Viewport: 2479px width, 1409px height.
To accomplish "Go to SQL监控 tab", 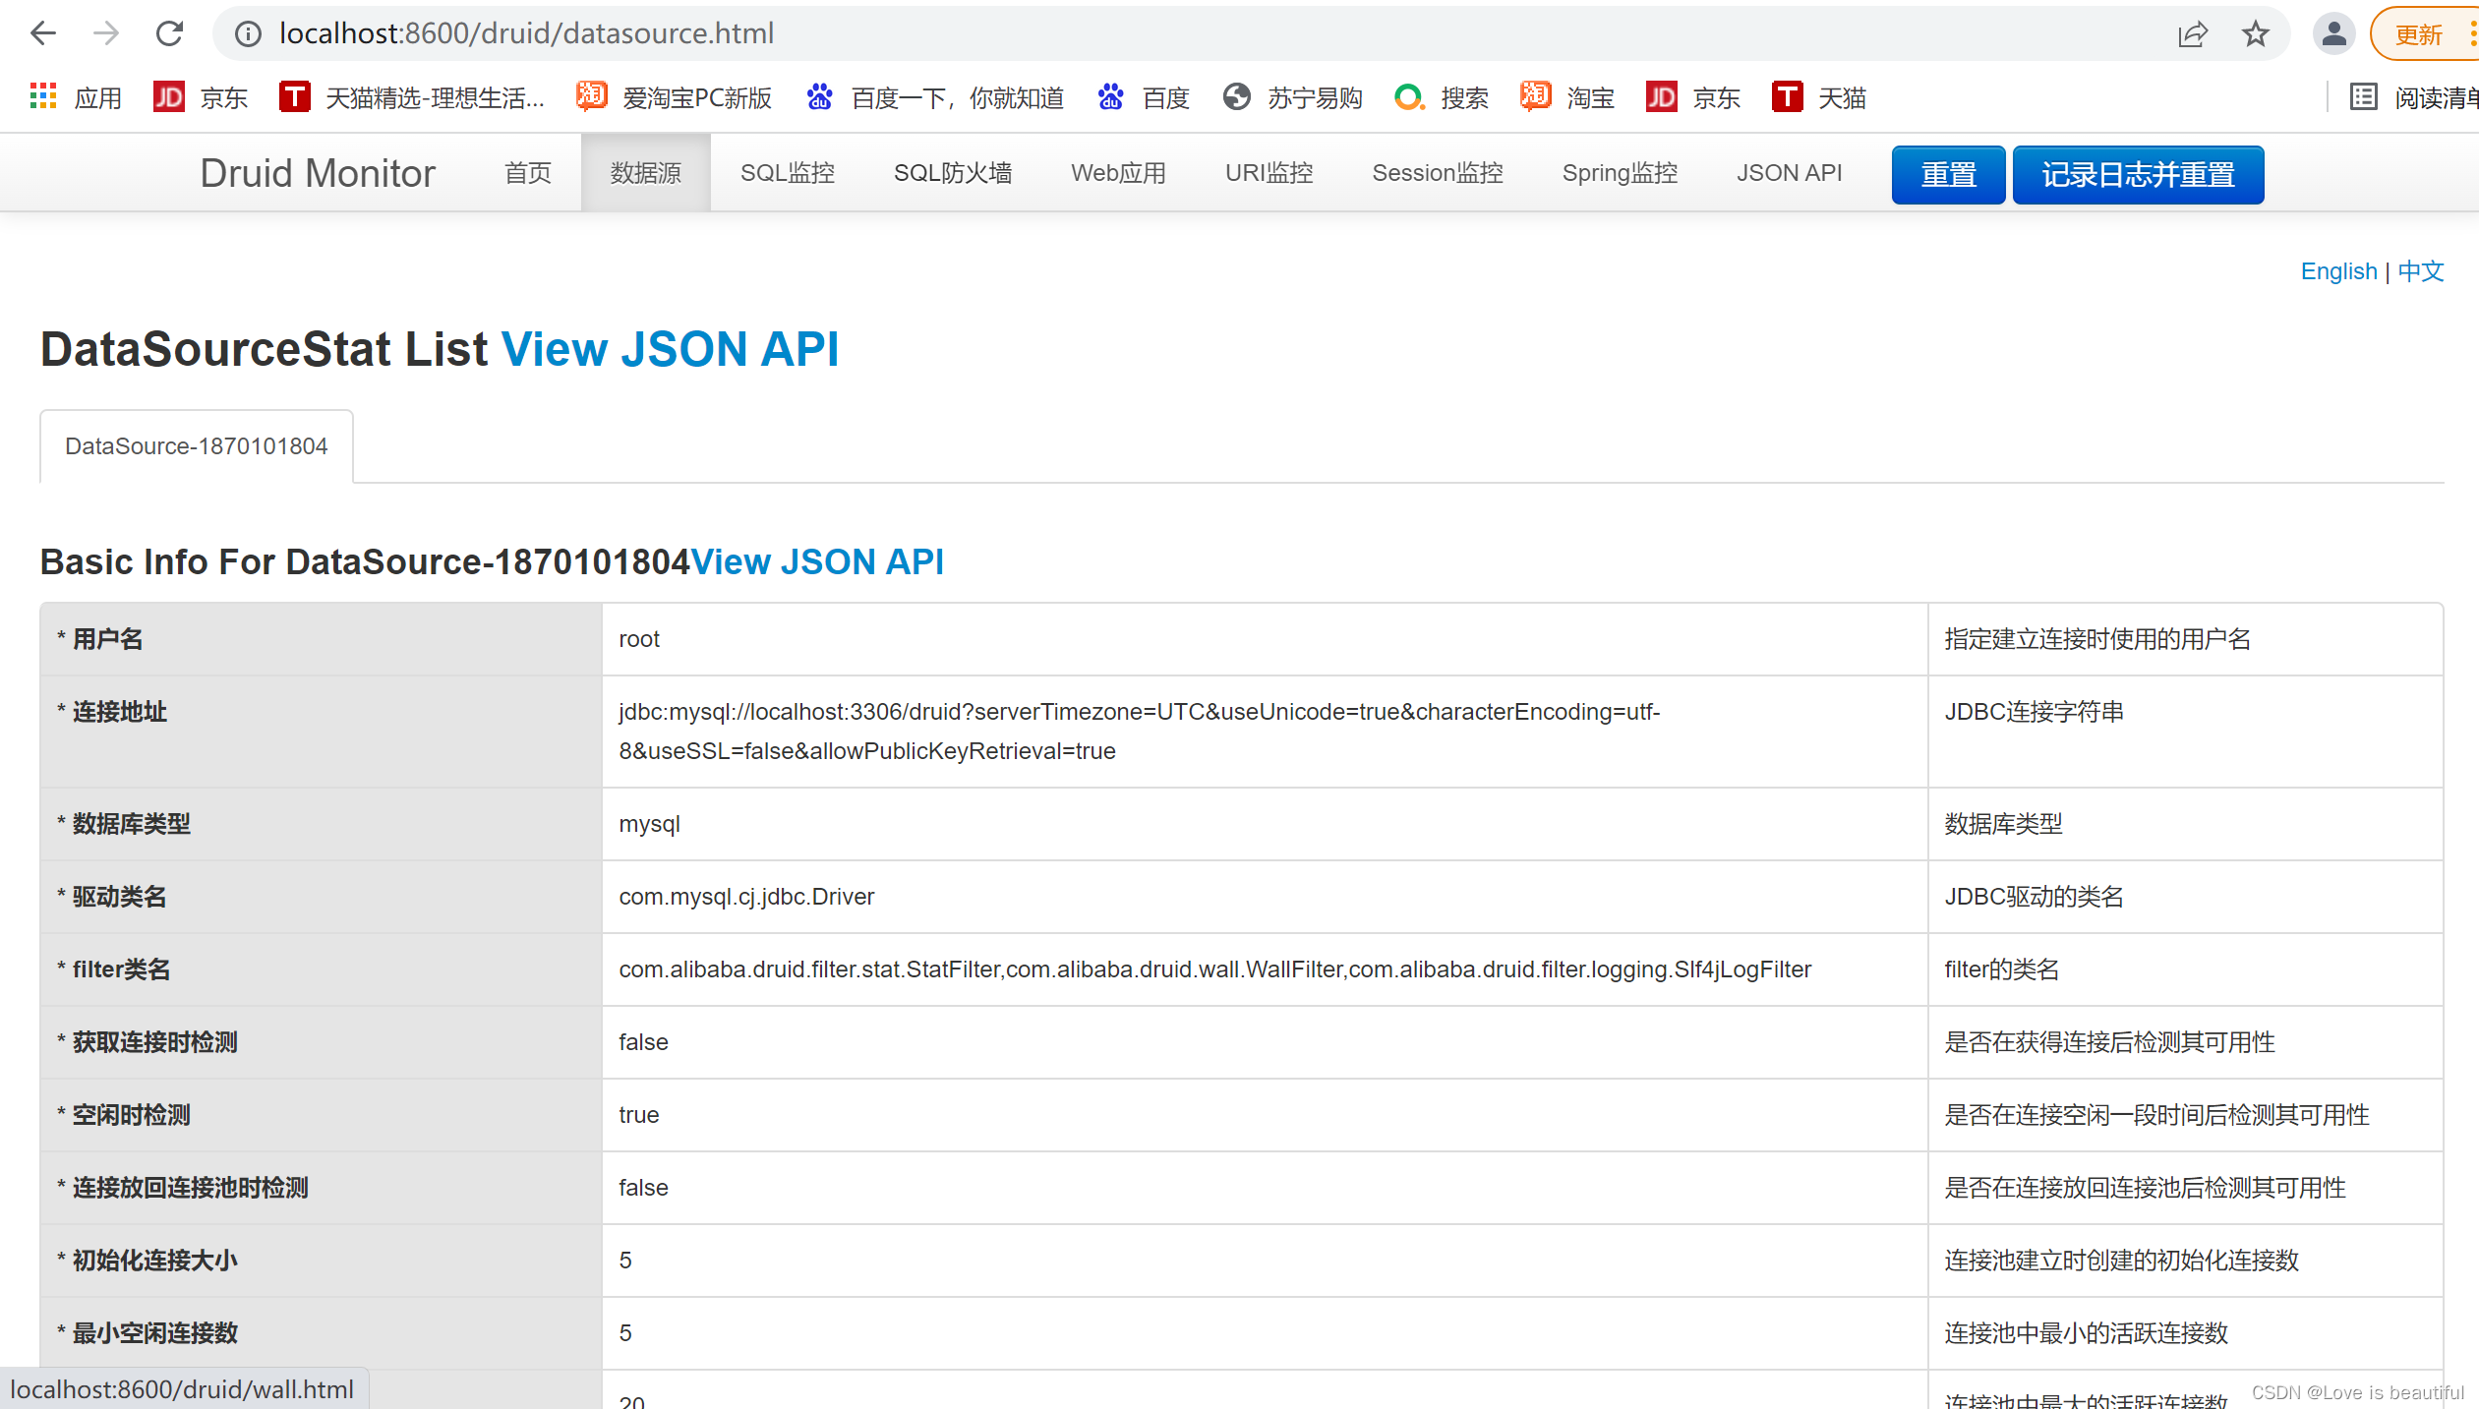I will pos(787,173).
